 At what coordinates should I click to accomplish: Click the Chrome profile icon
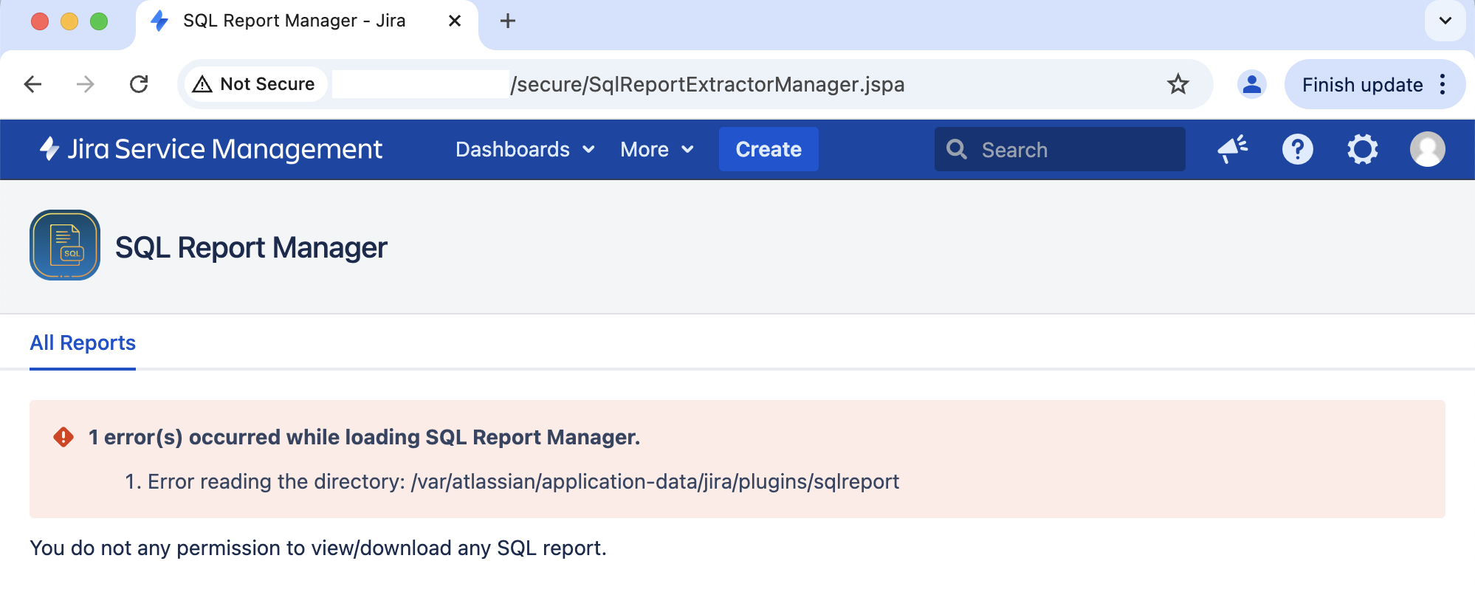(1251, 85)
